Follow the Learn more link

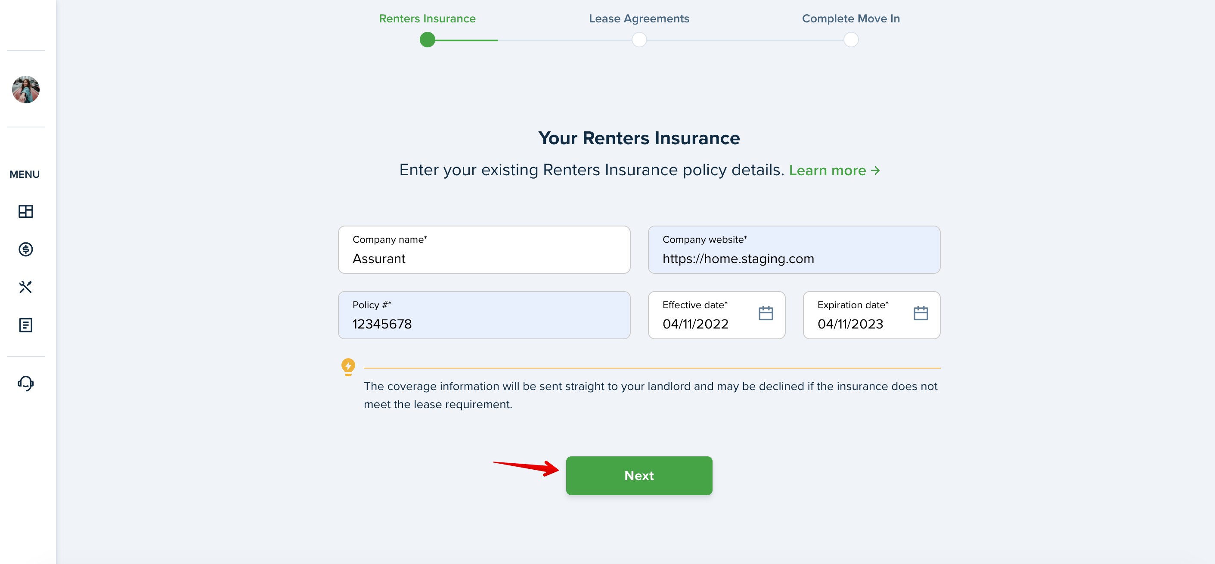[x=834, y=170]
